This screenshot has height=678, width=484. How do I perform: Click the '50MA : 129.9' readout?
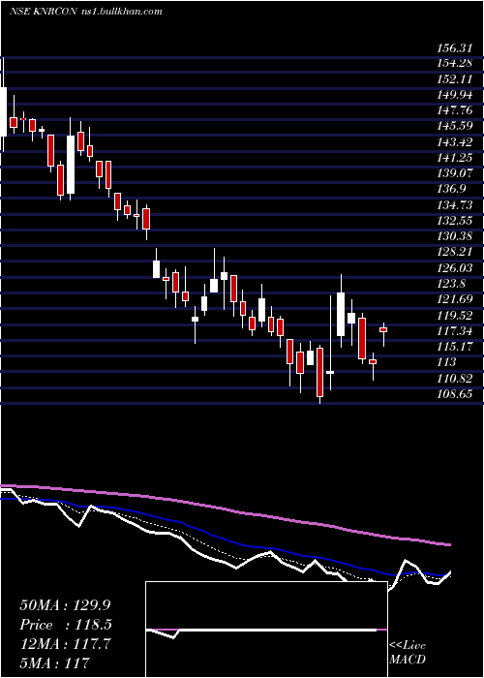pyautogui.click(x=66, y=605)
